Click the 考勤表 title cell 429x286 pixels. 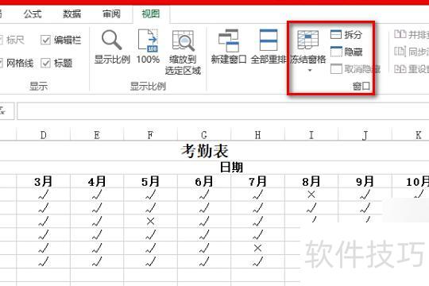pyautogui.click(x=205, y=151)
